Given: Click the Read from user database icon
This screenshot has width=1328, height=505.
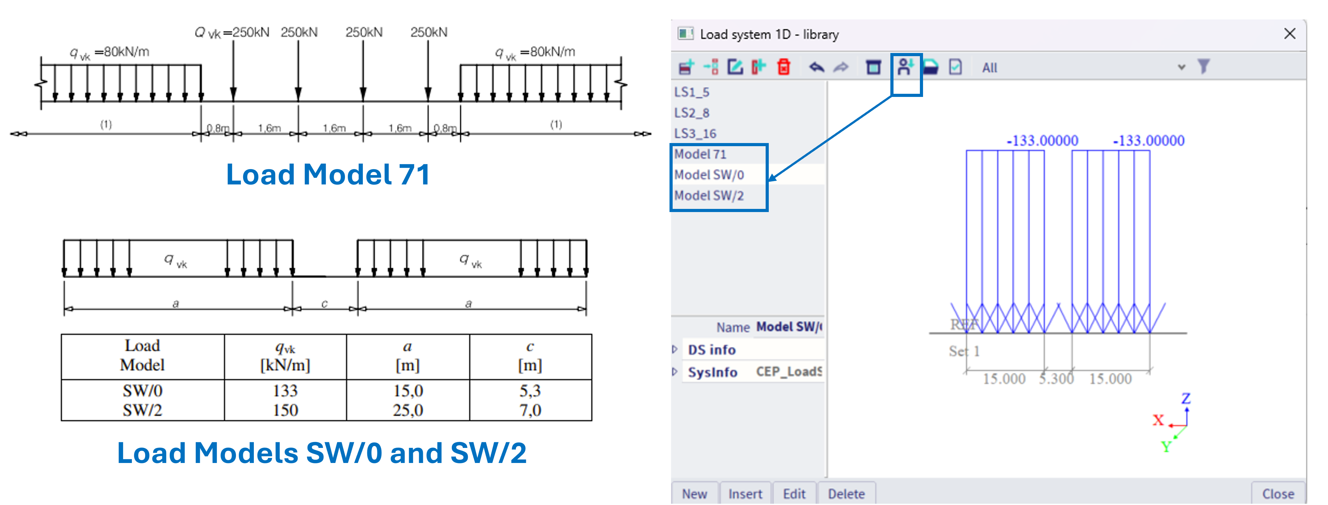Looking at the screenshot, I should 905,67.
